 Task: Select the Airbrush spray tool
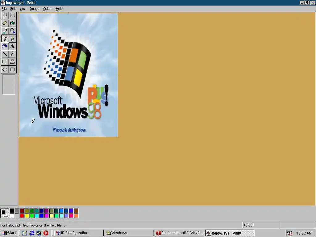[5, 46]
